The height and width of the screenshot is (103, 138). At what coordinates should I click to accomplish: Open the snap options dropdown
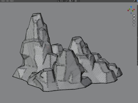(73, 1)
